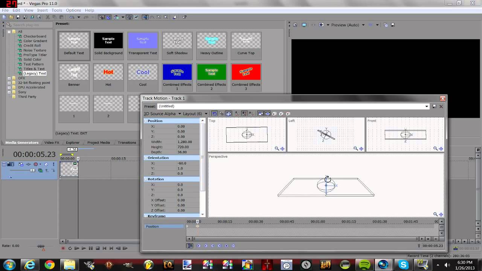Select the Zoom Edit tool in toolbar
The image size is (482, 271).
[x=166, y=17]
